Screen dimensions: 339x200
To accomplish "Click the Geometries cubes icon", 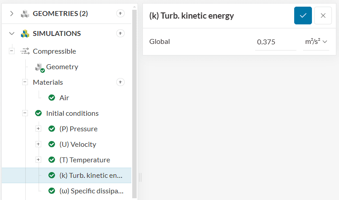I will 25,14.
